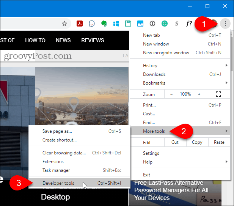Click the circled info extension icon
234x206 pixels.
point(152,24)
